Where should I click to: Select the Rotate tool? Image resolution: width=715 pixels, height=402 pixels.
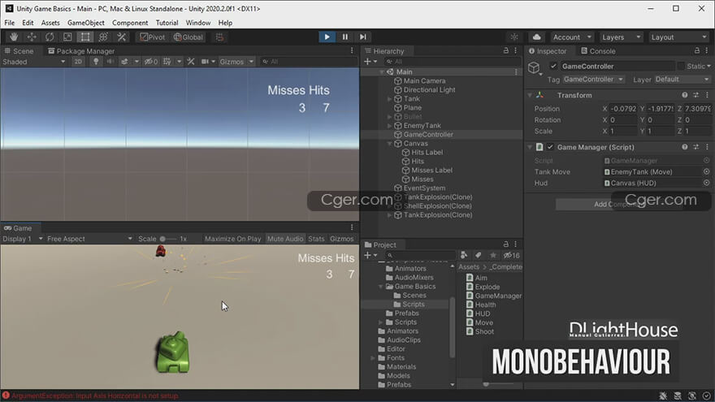coord(50,37)
